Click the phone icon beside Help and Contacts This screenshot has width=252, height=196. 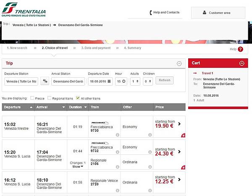[x=151, y=13]
